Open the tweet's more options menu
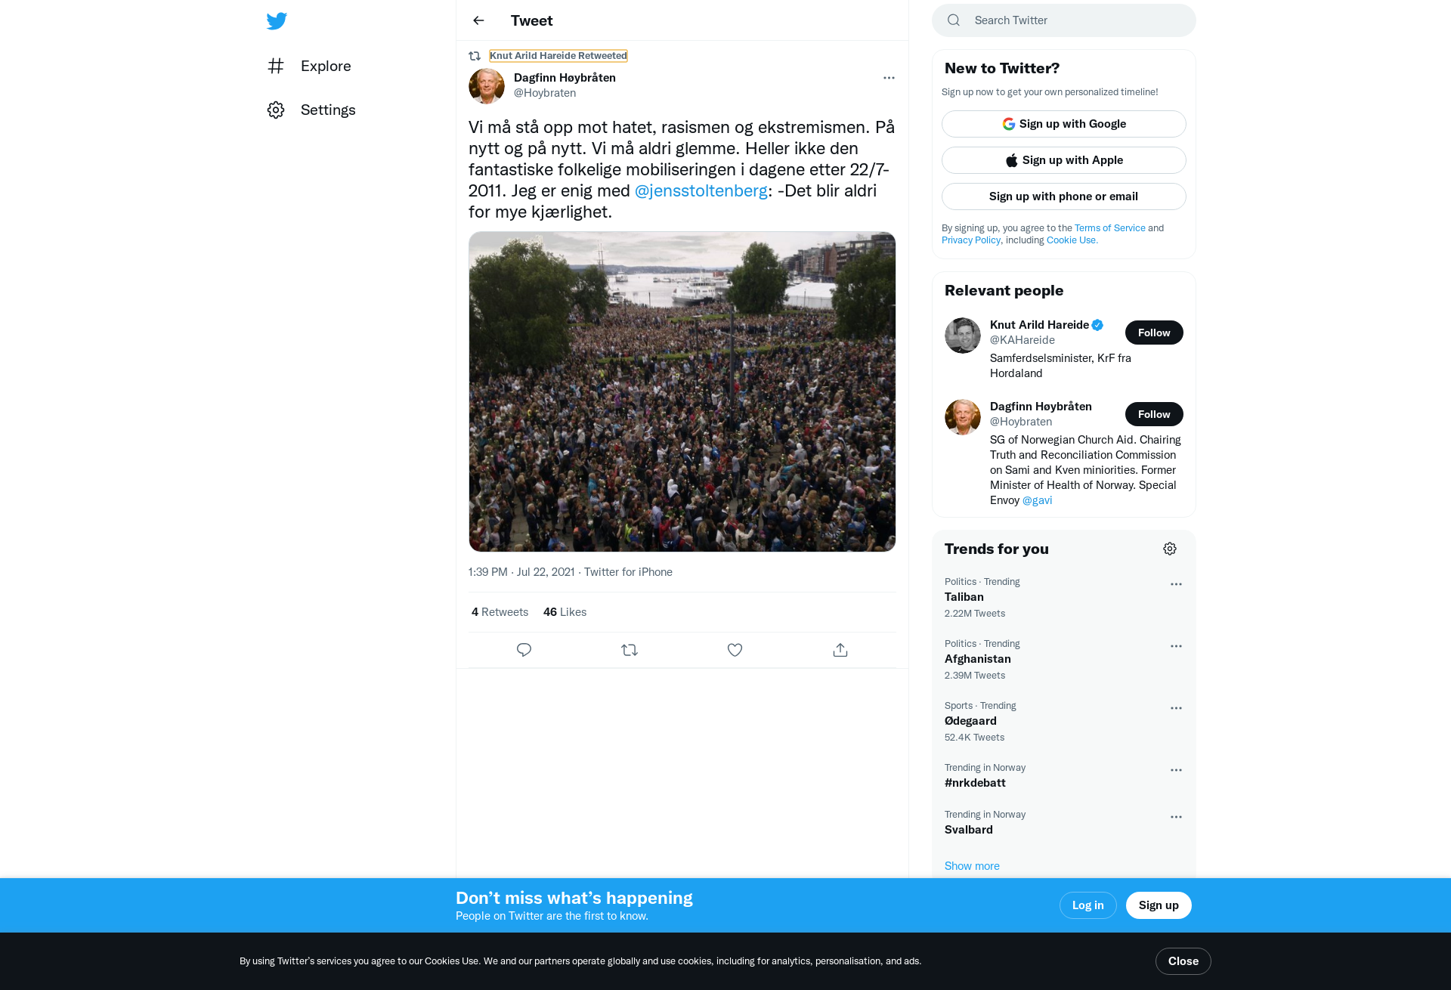The image size is (1451, 990). click(x=889, y=78)
